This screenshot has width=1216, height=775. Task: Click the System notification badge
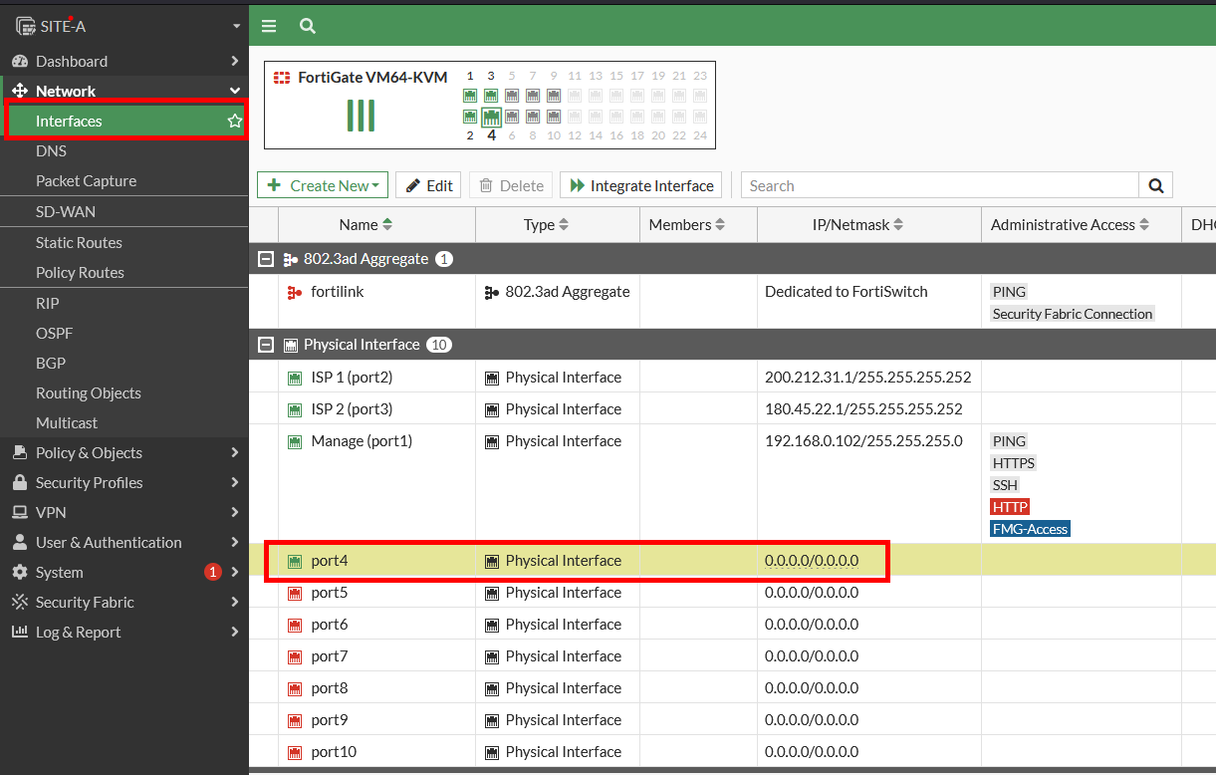coord(212,572)
